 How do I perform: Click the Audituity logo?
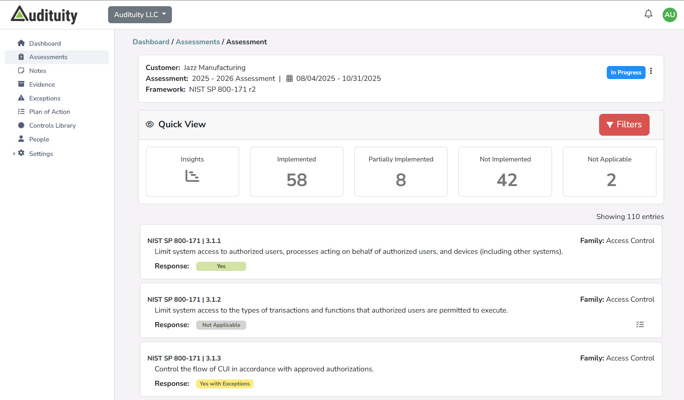click(44, 15)
